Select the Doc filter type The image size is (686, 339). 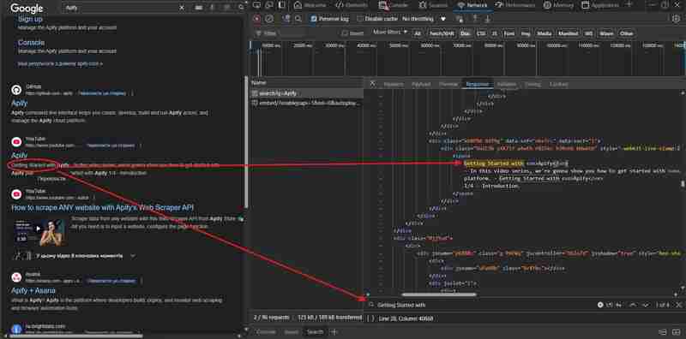tap(466, 33)
